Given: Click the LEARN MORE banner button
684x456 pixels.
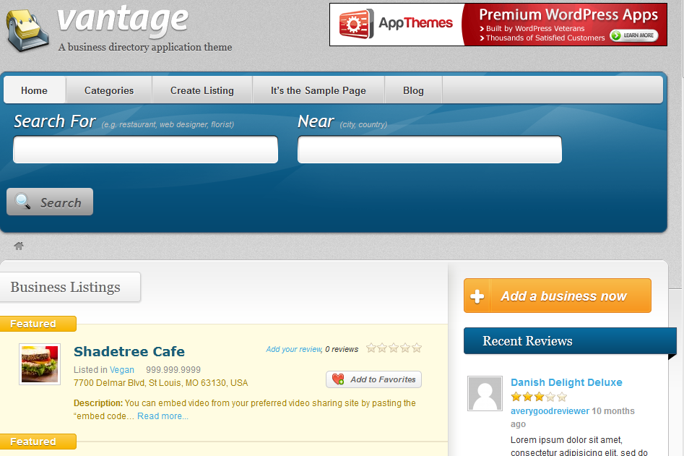Looking at the screenshot, I should pos(634,35).
